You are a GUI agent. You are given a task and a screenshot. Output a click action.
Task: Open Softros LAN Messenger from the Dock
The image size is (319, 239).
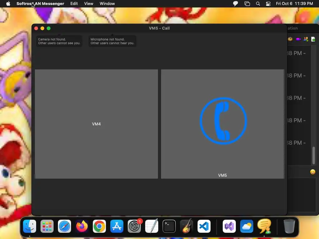pos(264,226)
